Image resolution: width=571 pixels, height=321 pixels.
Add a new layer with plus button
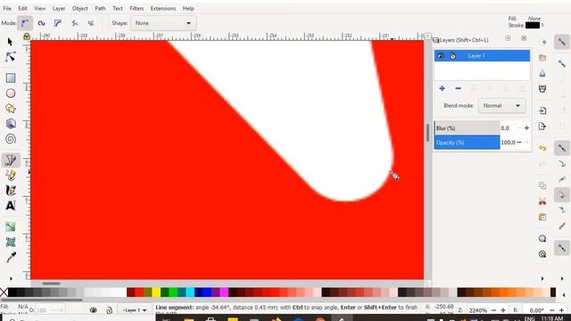pyautogui.click(x=442, y=88)
